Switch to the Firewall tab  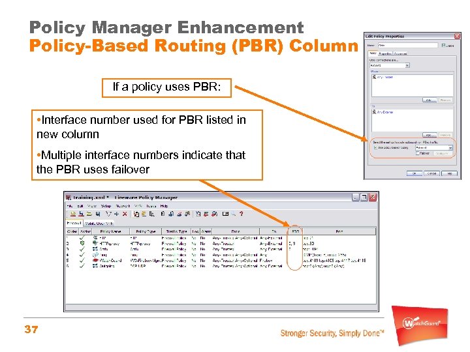[x=74, y=223]
